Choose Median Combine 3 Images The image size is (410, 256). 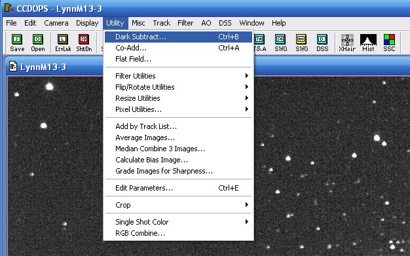pyautogui.click(x=179, y=149)
